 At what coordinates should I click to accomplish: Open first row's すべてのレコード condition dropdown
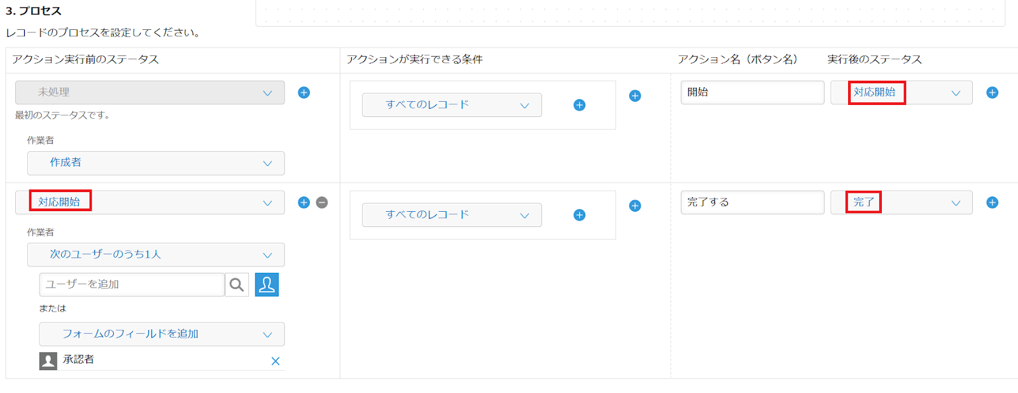[452, 106]
